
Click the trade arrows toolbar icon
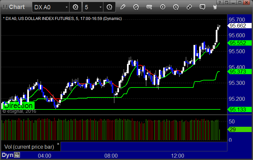coord(189,7)
